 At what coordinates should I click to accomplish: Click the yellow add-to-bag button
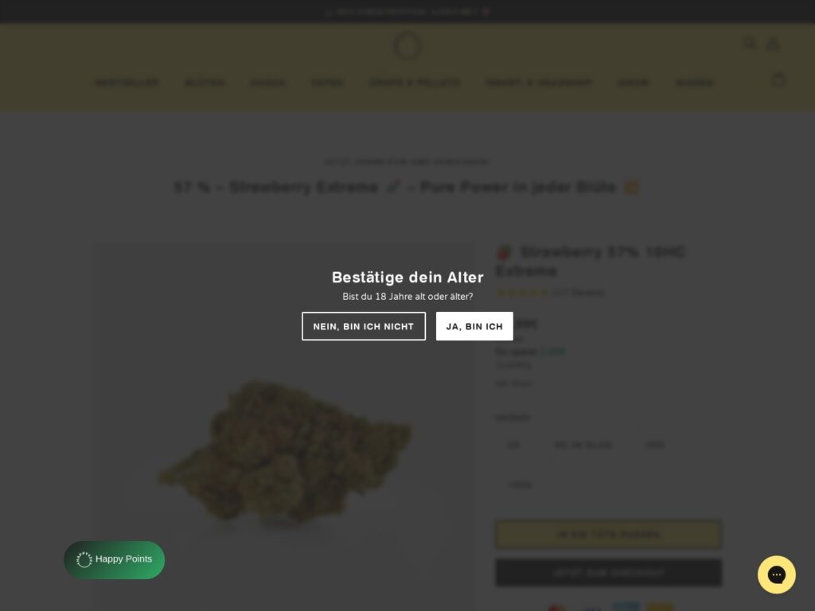(608, 534)
